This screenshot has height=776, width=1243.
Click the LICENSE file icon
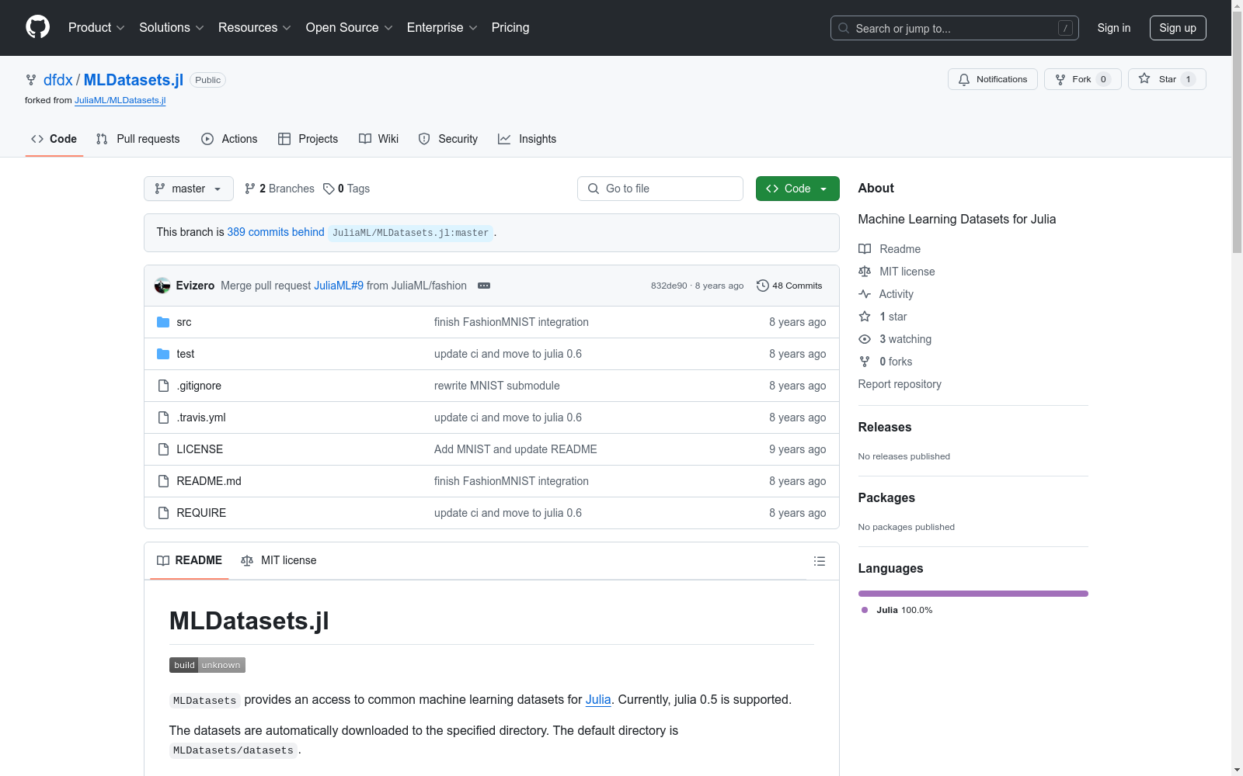[x=163, y=449]
